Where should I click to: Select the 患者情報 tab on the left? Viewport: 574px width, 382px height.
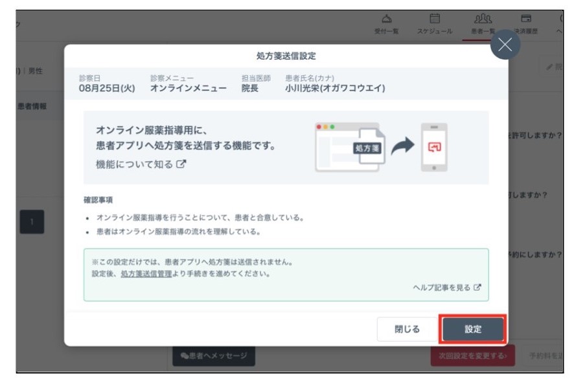32,106
